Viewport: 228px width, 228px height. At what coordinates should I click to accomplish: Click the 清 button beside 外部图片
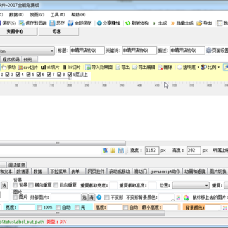pos(92,198)
